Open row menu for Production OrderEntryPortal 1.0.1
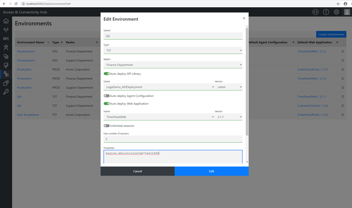This screenshot has width=352, height=208. click(x=343, y=70)
